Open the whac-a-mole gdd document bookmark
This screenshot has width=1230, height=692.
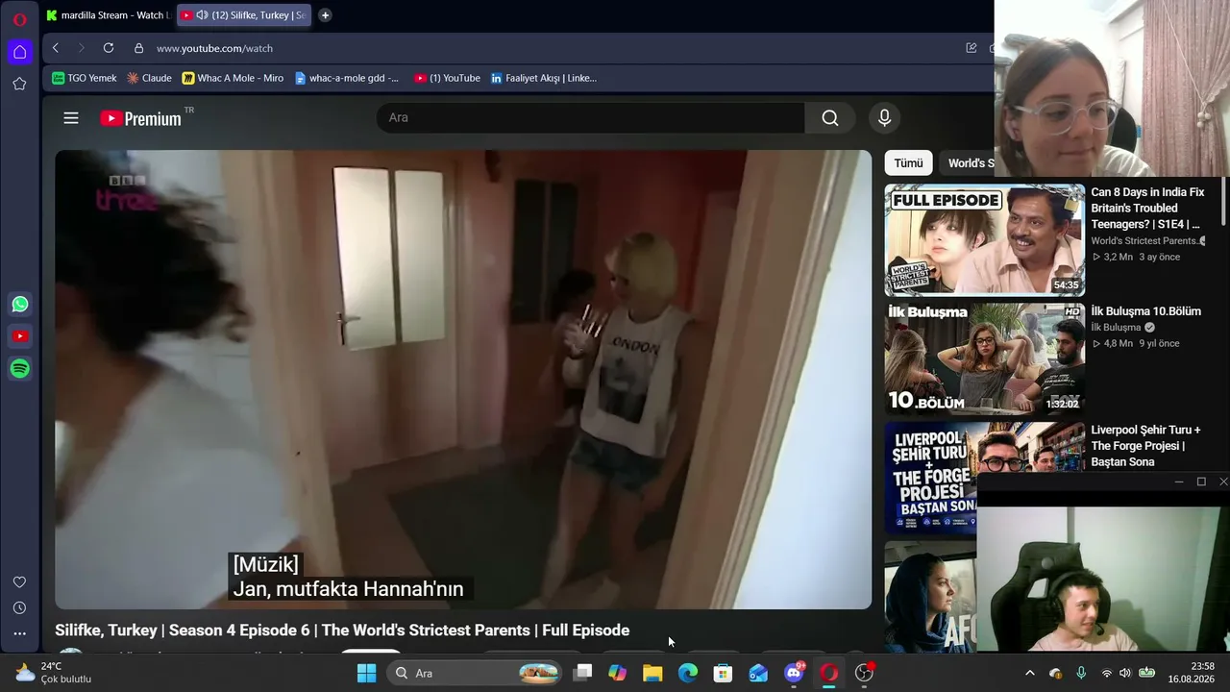point(347,78)
